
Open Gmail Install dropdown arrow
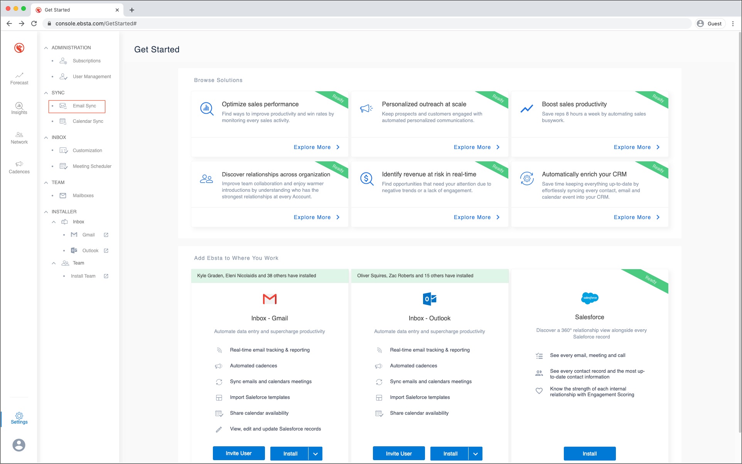(315, 454)
